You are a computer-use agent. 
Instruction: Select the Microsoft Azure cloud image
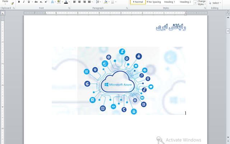[x=119, y=81]
